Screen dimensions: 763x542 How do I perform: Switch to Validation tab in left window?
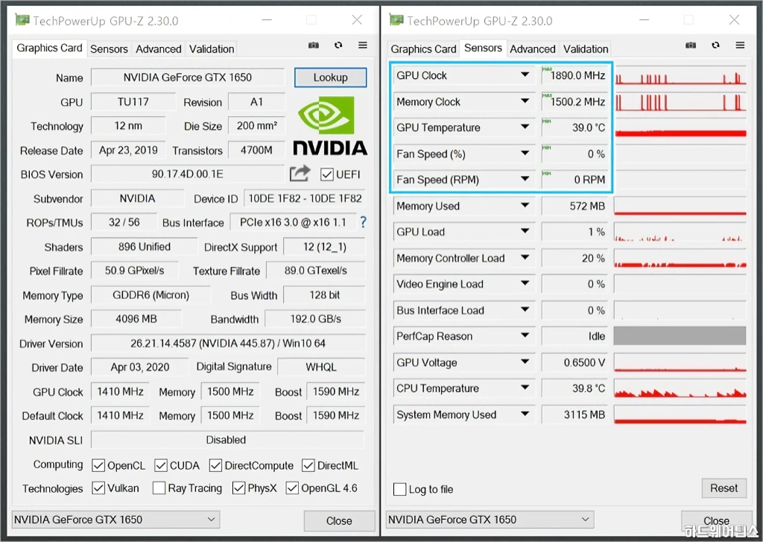tap(212, 49)
